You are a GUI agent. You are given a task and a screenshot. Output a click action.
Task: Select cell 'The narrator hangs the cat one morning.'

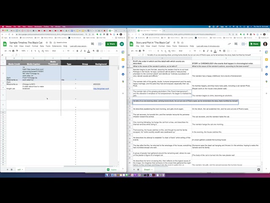[226, 123]
